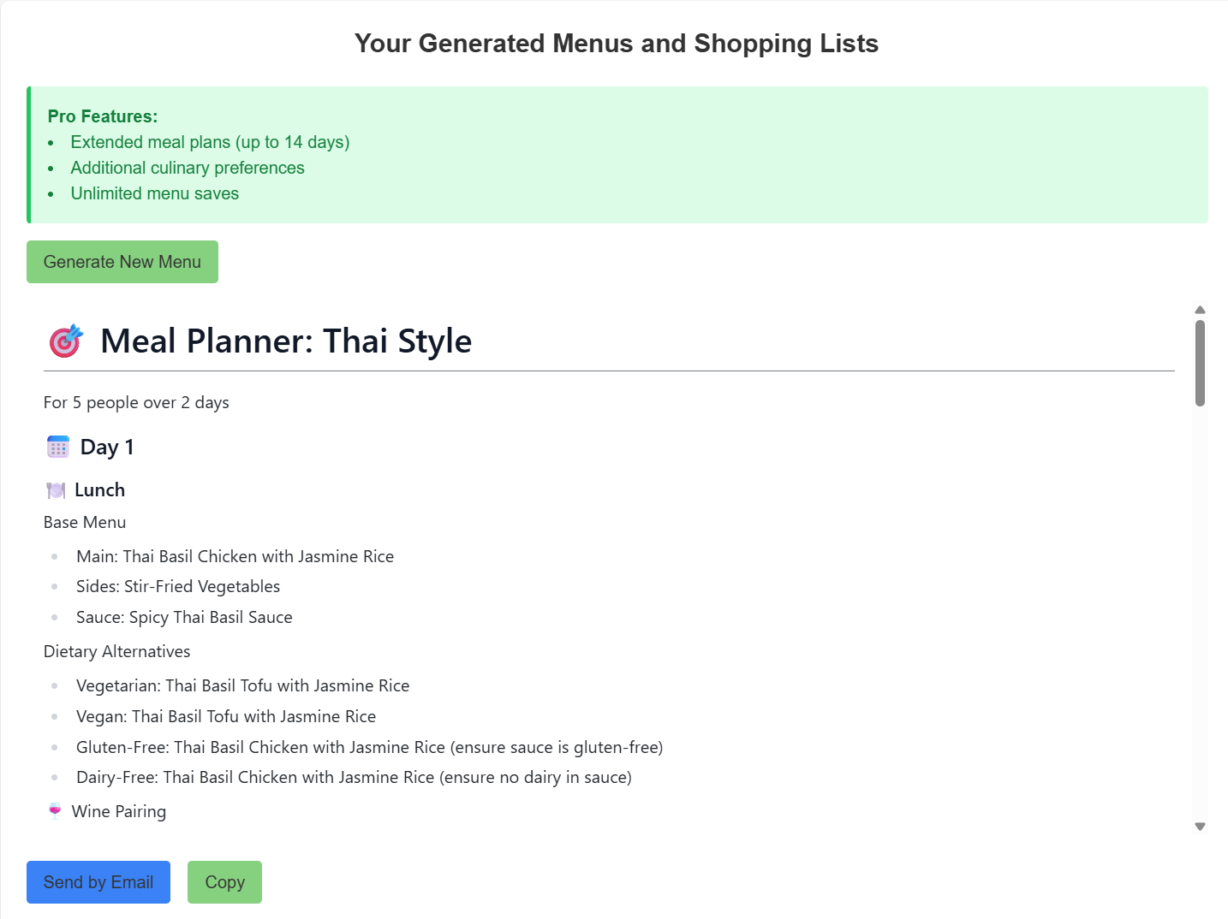1228x919 pixels.
Task: Click the wine glass icon by Wine Pairing
Action: coord(55,811)
